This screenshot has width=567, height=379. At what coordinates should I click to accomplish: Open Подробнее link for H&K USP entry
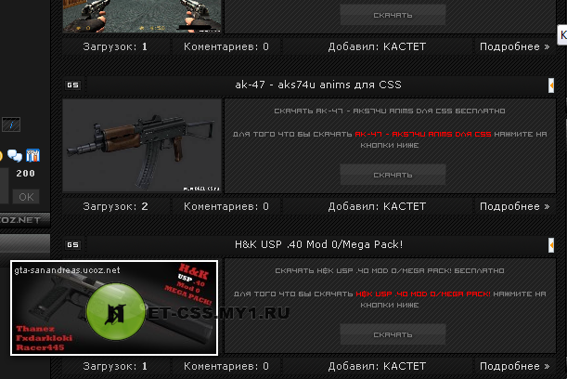(514, 366)
